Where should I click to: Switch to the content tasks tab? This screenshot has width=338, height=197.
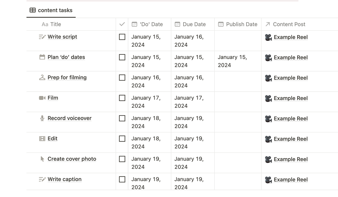[x=51, y=10]
